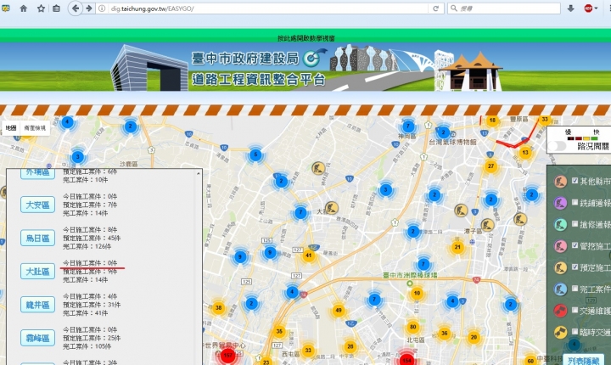Go forward to the next page
Viewport: 611px width, 365px height.
(89, 8)
